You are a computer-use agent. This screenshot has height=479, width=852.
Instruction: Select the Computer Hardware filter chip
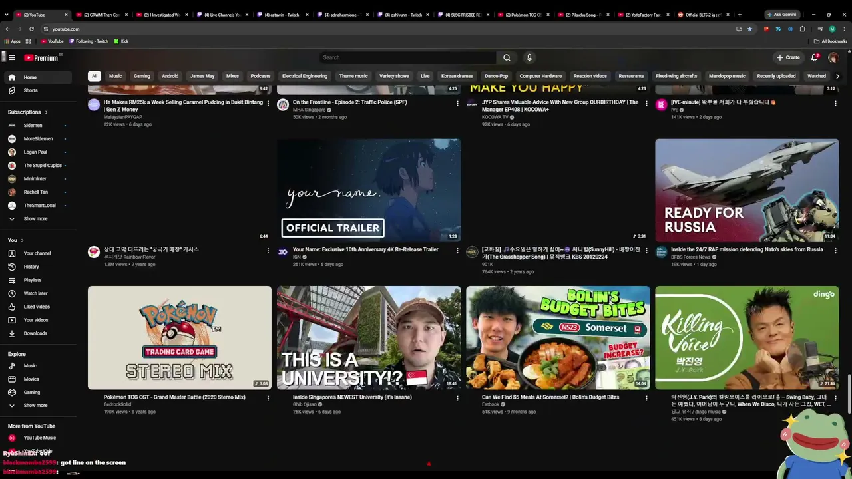[540, 76]
